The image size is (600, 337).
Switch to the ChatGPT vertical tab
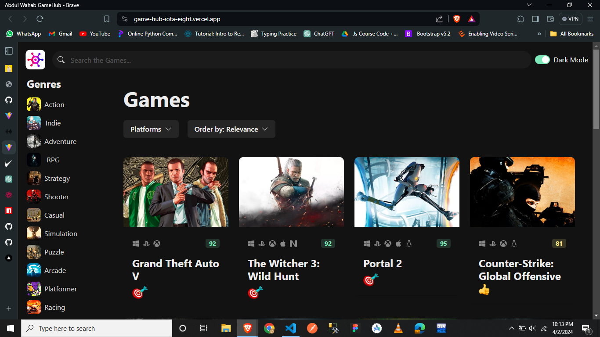pyautogui.click(x=9, y=179)
